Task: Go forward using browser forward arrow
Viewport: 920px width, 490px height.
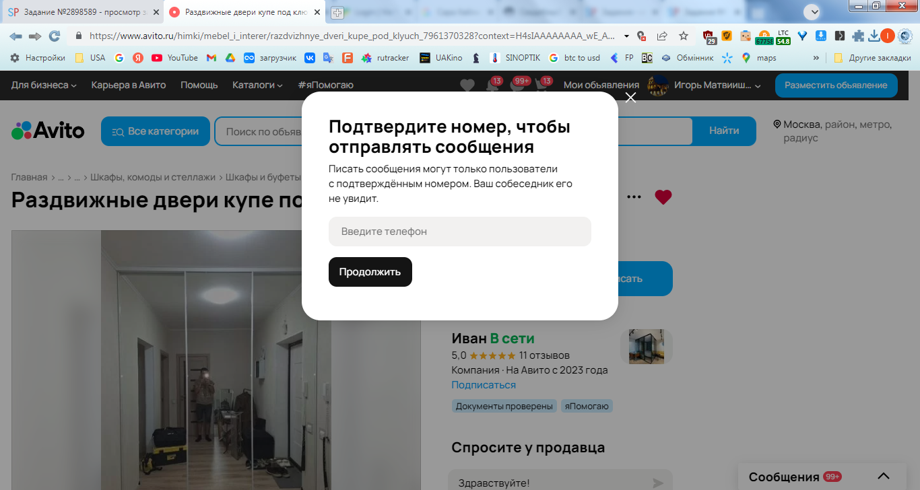Action: pos(35,36)
